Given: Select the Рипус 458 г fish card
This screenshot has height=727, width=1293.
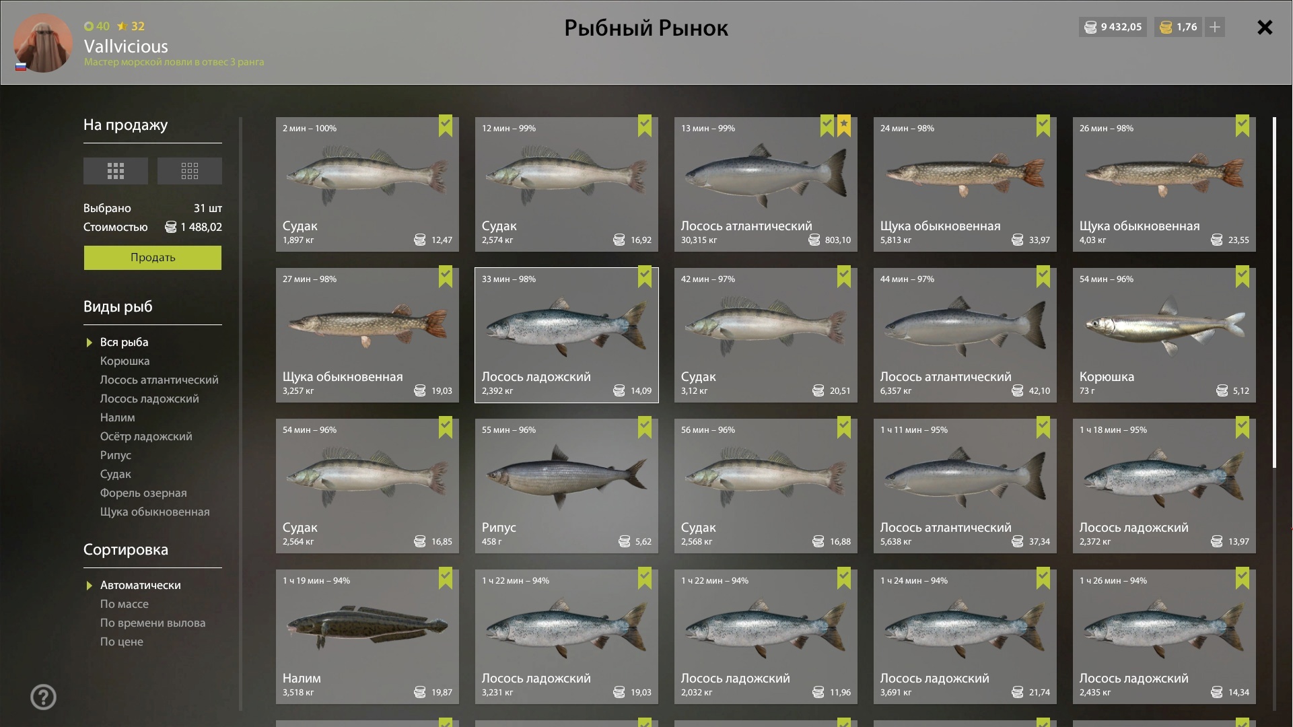Looking at the screenshot, I should (567, 486).
